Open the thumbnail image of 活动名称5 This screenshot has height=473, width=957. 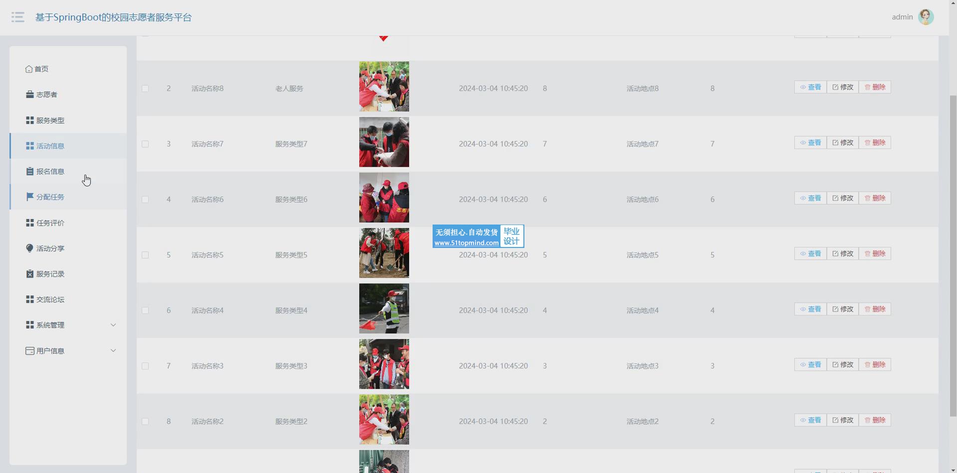click(x=384, y=253)
